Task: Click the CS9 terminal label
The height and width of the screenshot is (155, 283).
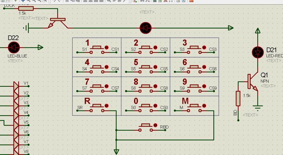Action: tap(213, 88)
